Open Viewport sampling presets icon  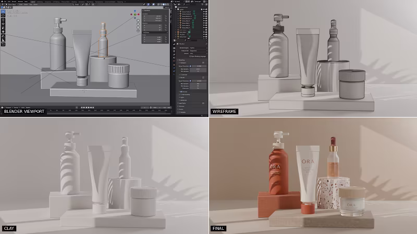[x=203, y=63]
